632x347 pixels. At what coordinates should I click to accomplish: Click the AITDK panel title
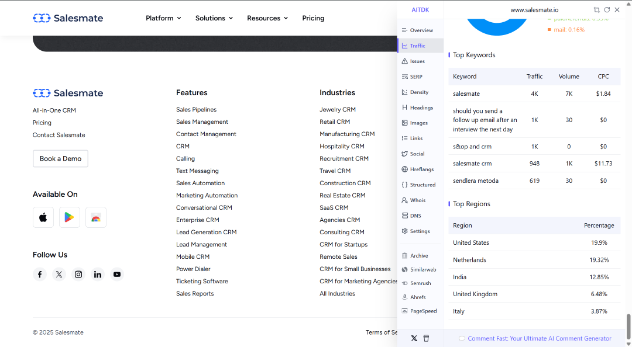[x=420, y=10]
